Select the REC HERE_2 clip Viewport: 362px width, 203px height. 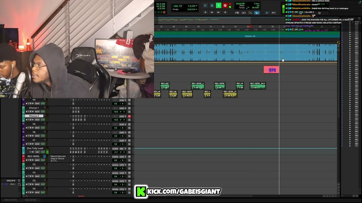[197, 85]
